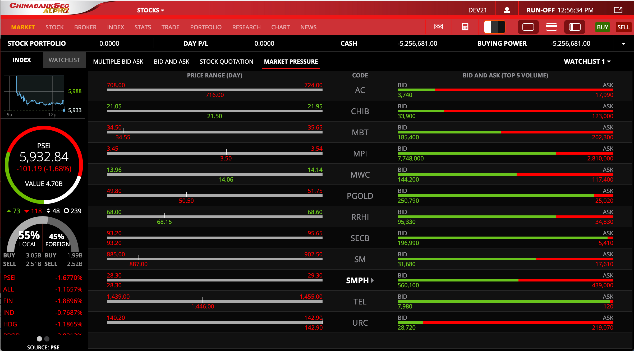Open the BID AND ASK tab
Image resolution: width=634 pixels, height=351 pixels.
point(171,62)
